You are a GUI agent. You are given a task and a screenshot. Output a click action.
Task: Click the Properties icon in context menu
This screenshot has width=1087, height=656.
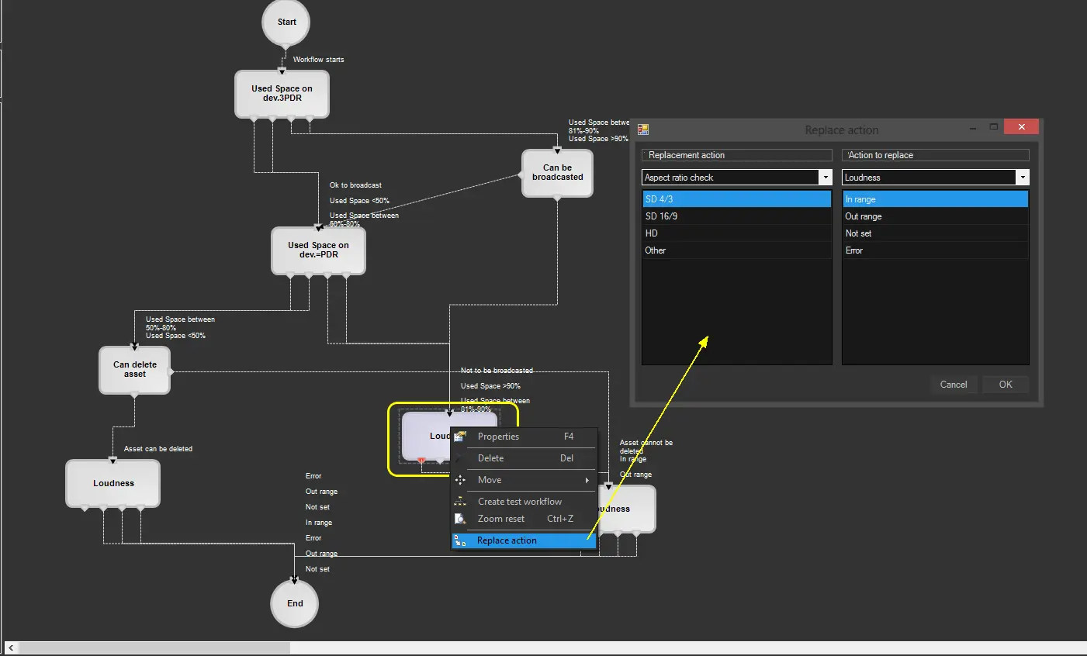click(460, 437)
